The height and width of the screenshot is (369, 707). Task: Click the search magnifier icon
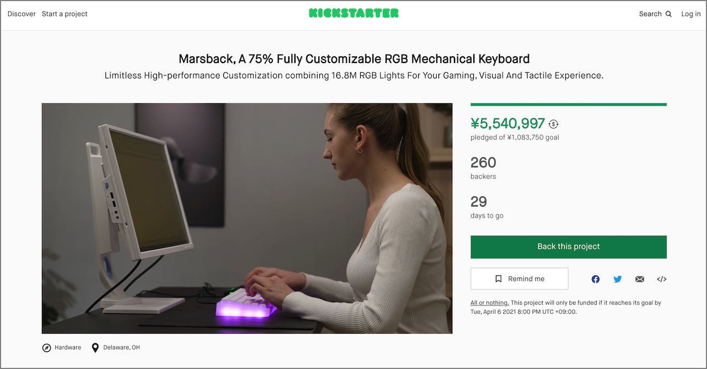click(x=668, y=14)
